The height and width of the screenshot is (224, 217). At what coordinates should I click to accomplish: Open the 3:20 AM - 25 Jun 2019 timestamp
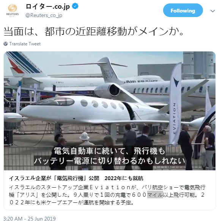tap(30, 219)
